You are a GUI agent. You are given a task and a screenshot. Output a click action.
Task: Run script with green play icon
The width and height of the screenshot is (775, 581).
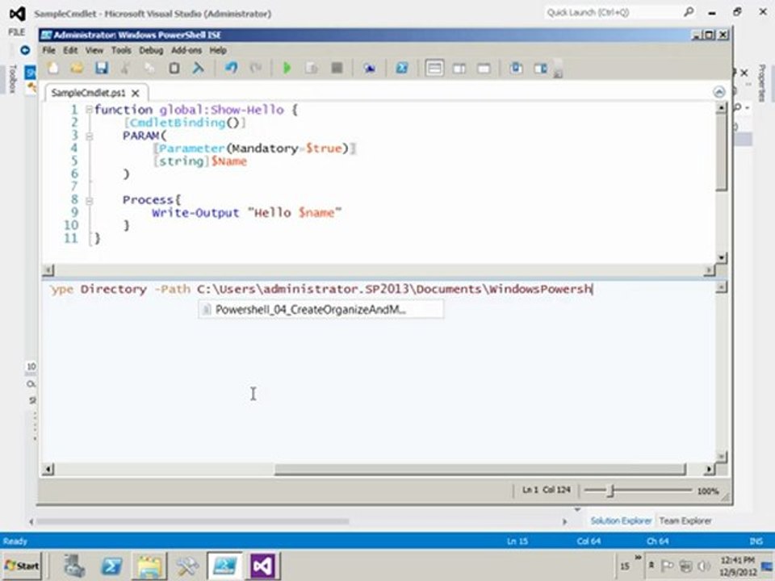(x=287, y=68)
